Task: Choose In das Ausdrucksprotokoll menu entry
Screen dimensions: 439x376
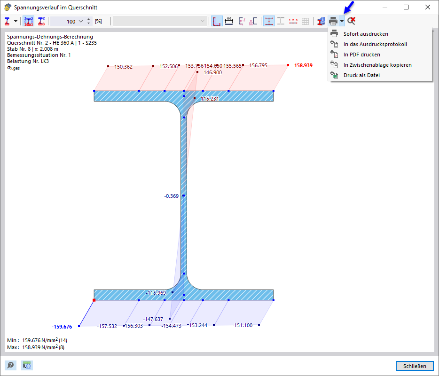Action: point(380,44)
